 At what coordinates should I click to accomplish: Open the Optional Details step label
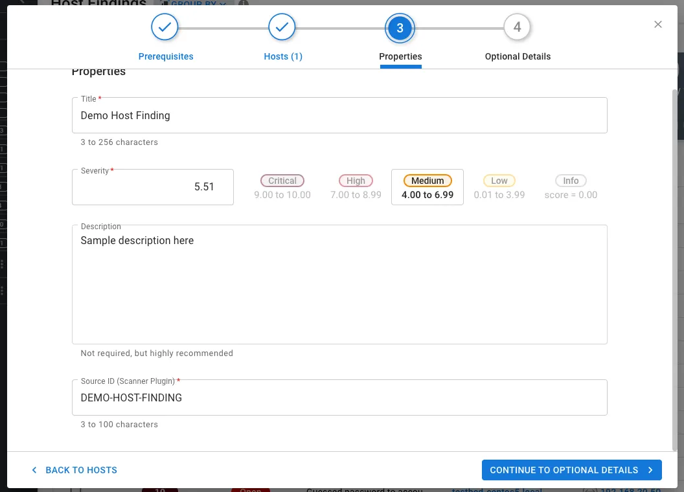(x=518, y=56)
